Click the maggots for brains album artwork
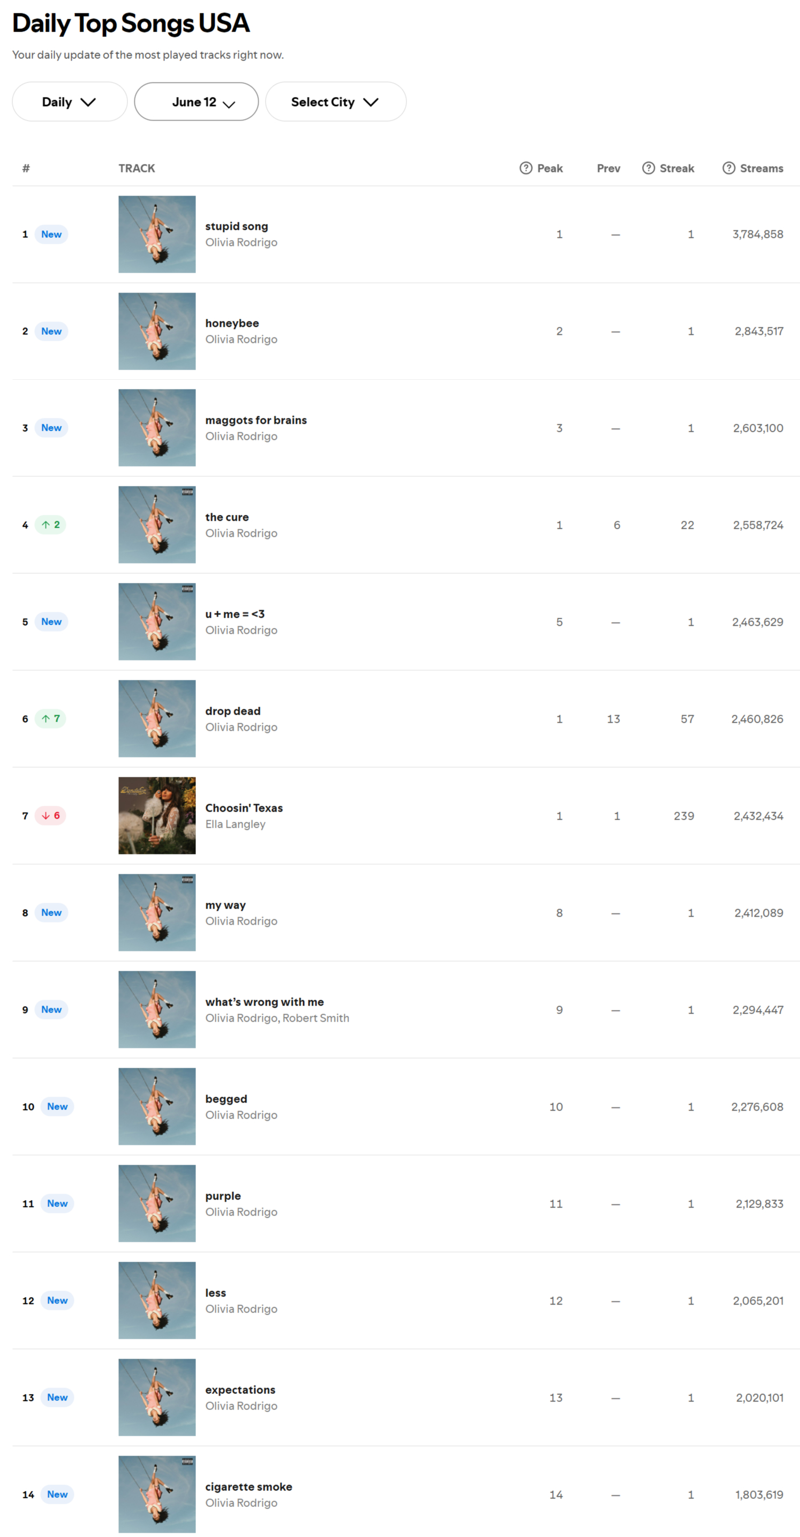 pos(157,428)
